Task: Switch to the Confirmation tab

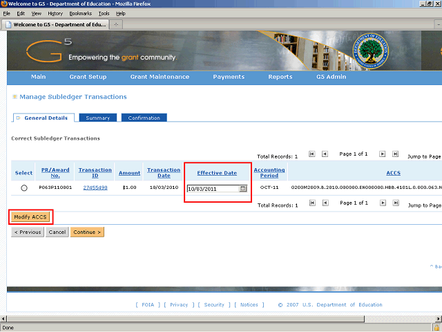Action: point(144,118)
